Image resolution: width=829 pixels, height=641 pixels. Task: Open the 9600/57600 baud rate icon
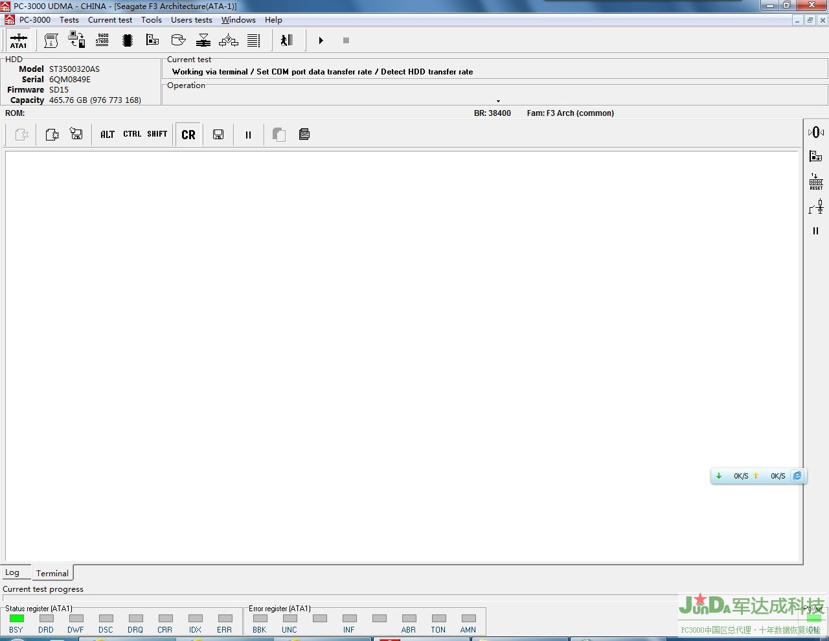pyautogui.click(x=102, y=40)
